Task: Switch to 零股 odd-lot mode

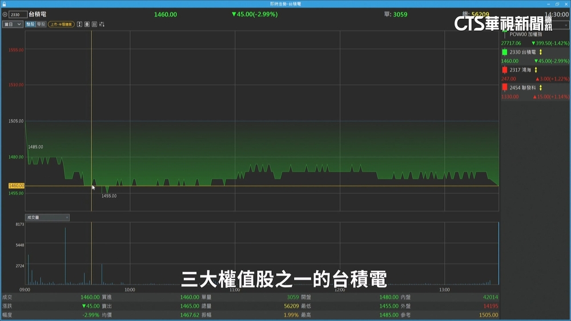Action: (41, 25)
